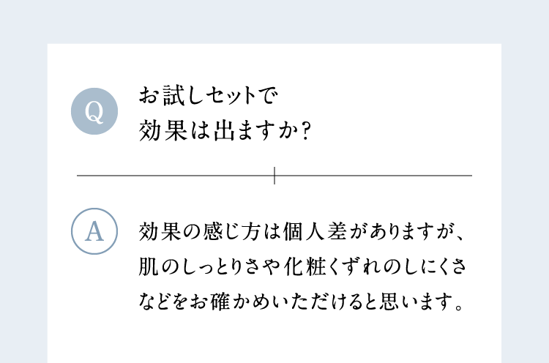Click the question mark after "出ますか"
Image resolution: width=549 pixels, height=363 pixels.
click(307, 130)
